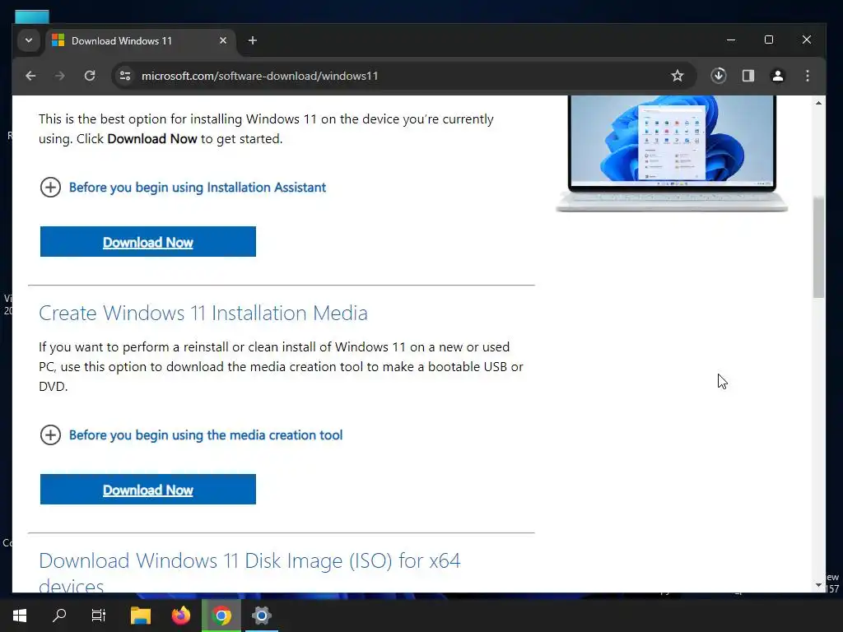Screen dimensions: 843x632
Task: Click Download Now under Installation Assistant section
Action: point(148,242)
